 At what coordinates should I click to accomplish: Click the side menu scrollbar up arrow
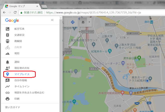[x=61, y=18]
